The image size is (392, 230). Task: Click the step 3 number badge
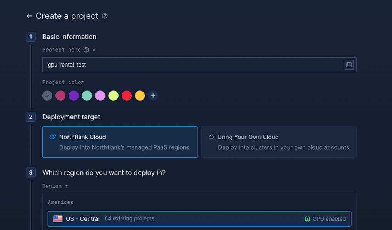[x=31, y=173]
